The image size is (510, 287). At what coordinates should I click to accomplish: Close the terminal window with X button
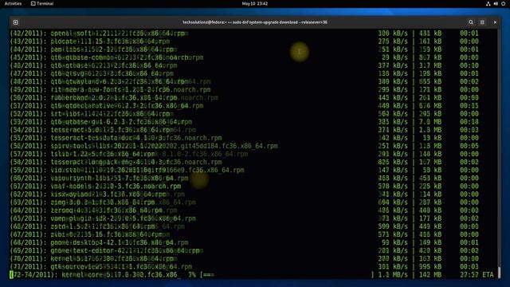(495, 22)
